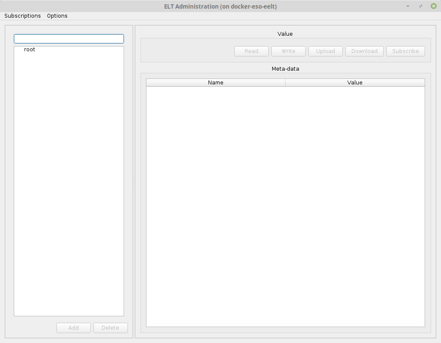Viewport: 441px width, 343px height.
Task: Click the Name column header
Action: [x=215, y=83]
